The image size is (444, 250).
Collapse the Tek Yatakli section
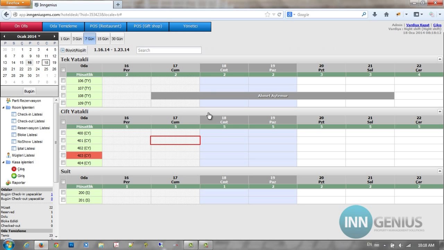(x=440, y=59)
